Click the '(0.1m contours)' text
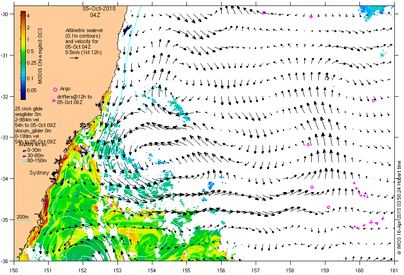 (83, 36)
